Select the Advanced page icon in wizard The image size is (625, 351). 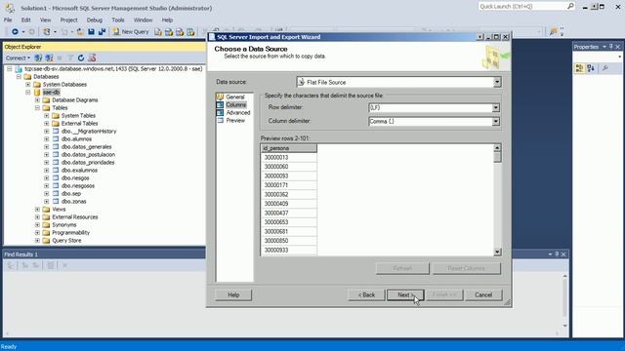tap(220, 113)
